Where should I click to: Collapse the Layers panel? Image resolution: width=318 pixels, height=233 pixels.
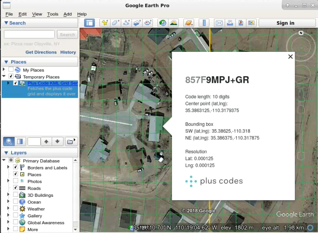tap(6, 152)
